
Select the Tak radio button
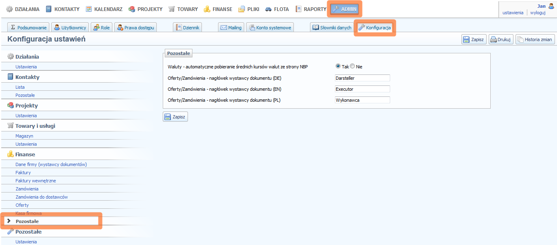click(338, 66)
